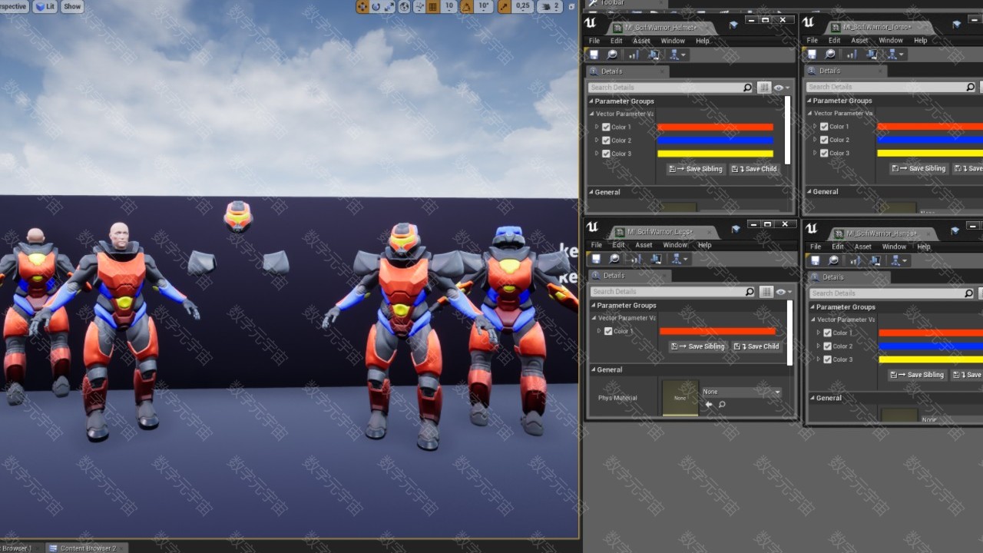Uncheck Color 2 in Helmet material
The width and height of the screenshot is (983, 553).
[606, 141]
